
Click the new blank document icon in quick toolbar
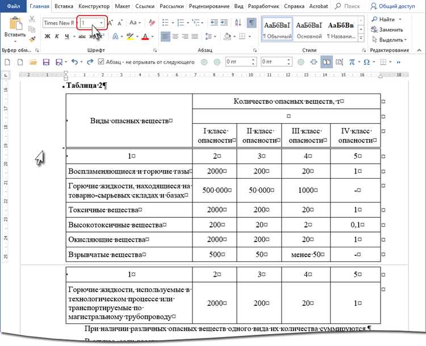tap(7, 62)
